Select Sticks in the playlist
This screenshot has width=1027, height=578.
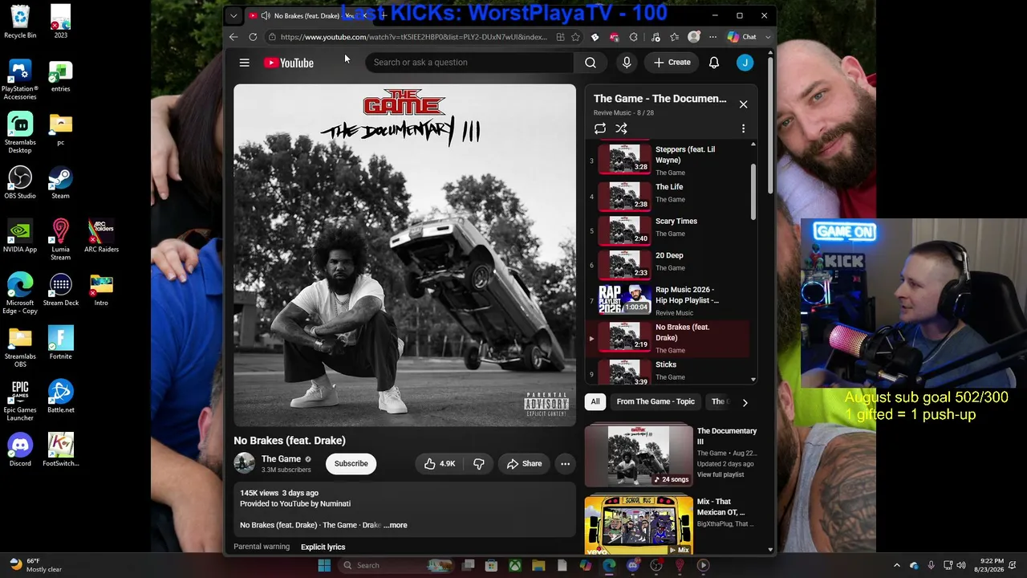coord(669,372)
